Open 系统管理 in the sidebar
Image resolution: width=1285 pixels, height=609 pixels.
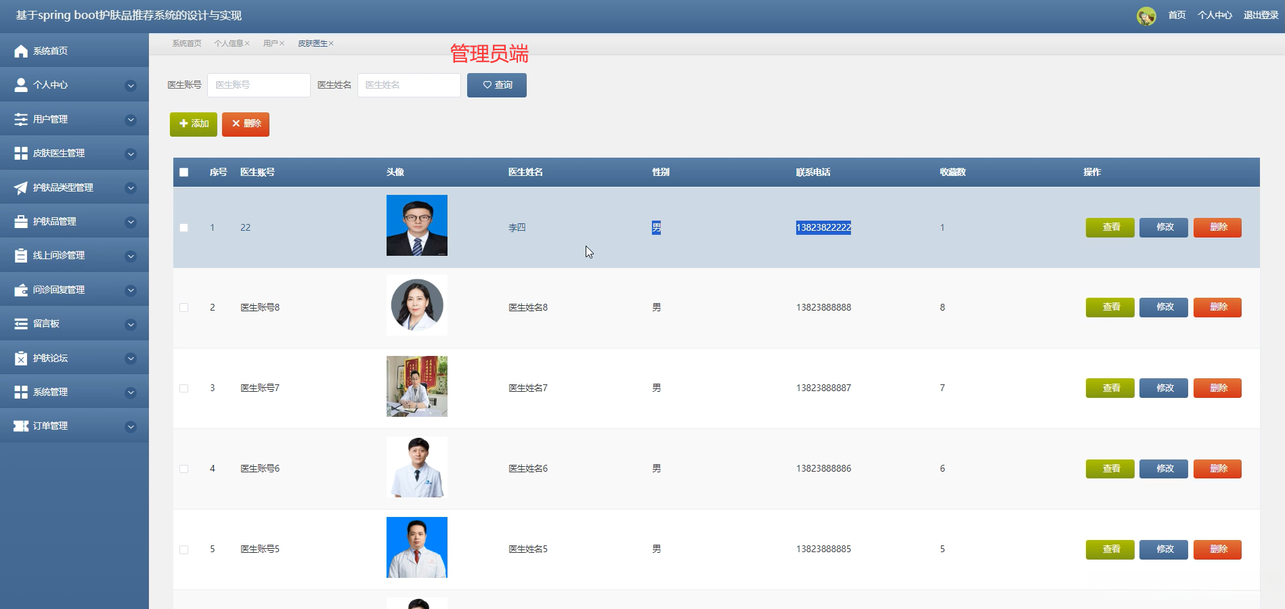click(x=74, y=392)
